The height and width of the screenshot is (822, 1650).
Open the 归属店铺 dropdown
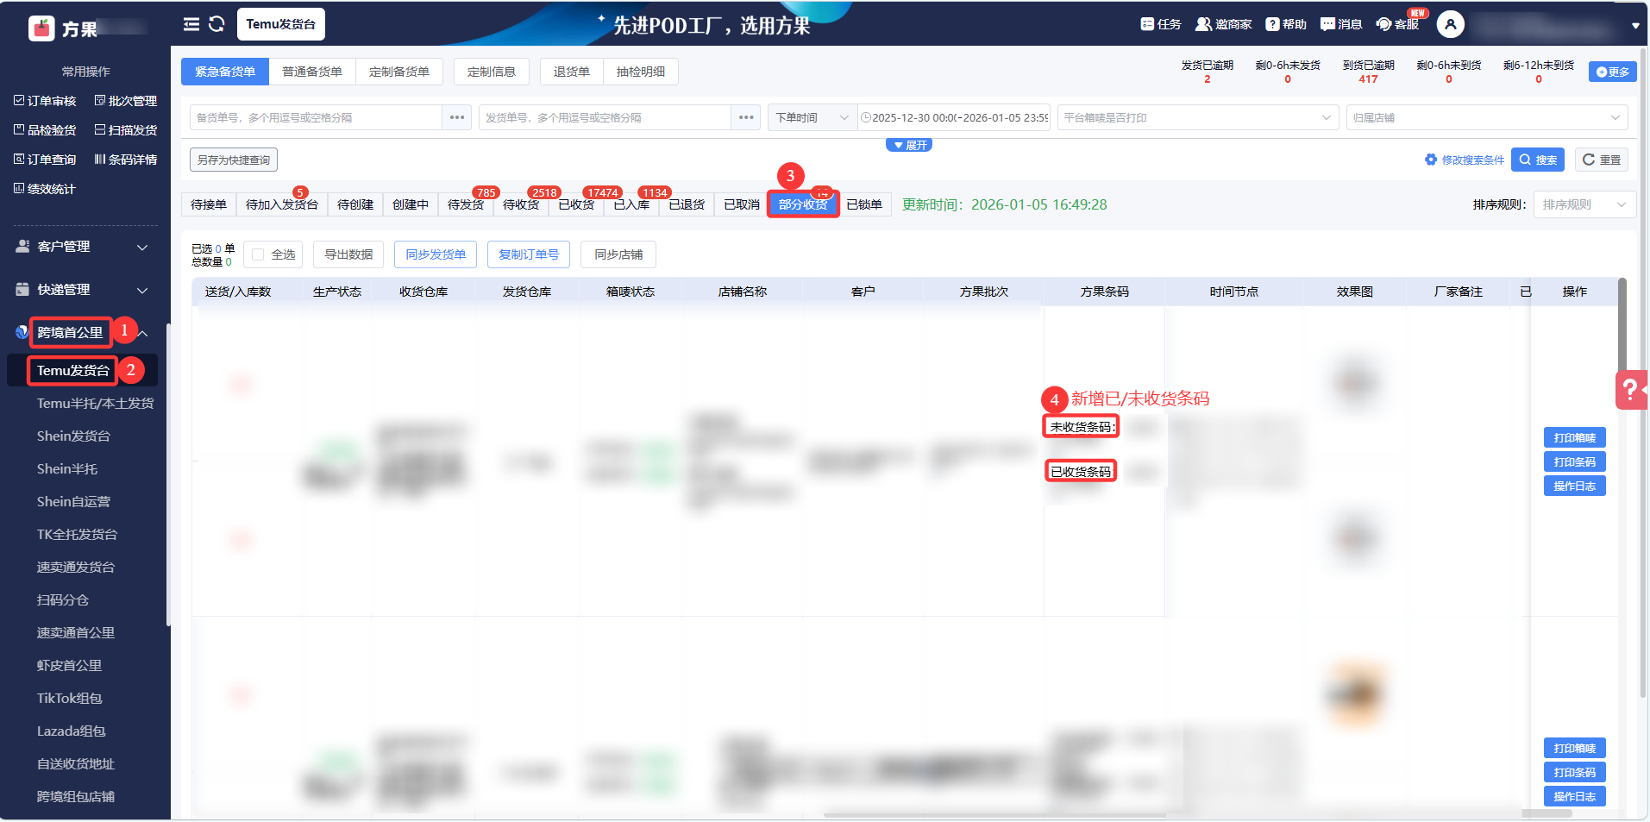coord(1486,117)
